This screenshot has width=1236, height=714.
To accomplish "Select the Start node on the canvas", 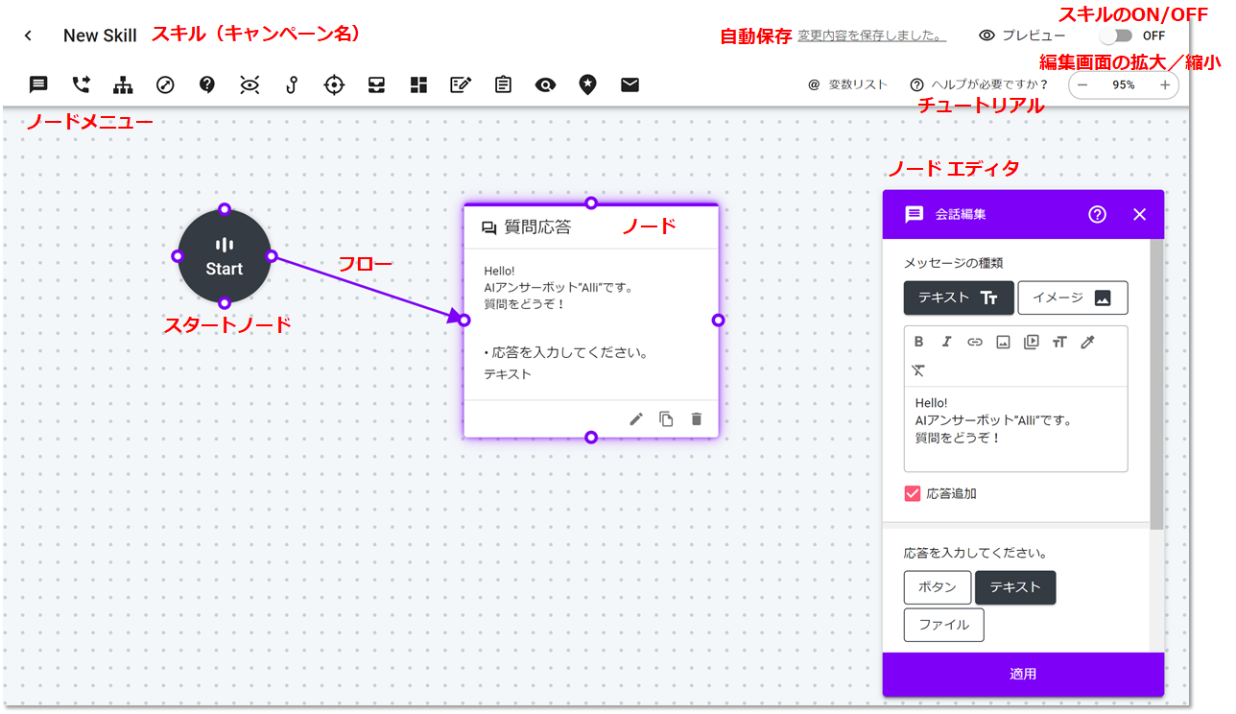I will pyautogui.click(x=225, y=256).
